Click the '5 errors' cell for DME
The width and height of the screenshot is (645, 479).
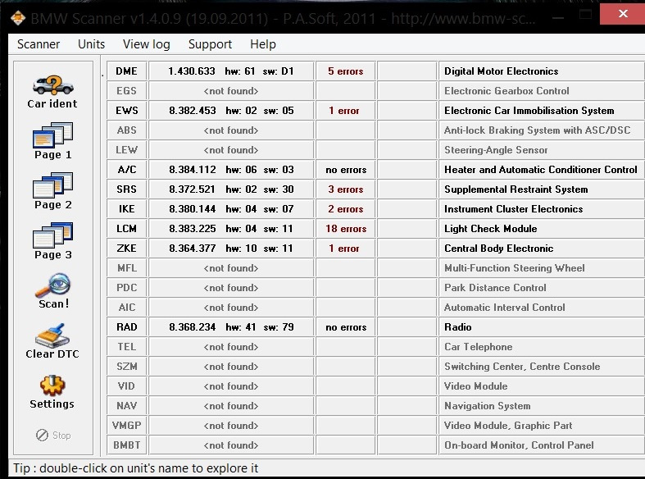[346, 71]
